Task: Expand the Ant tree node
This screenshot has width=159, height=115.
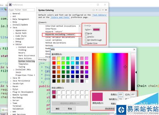Action: (11, 17)
